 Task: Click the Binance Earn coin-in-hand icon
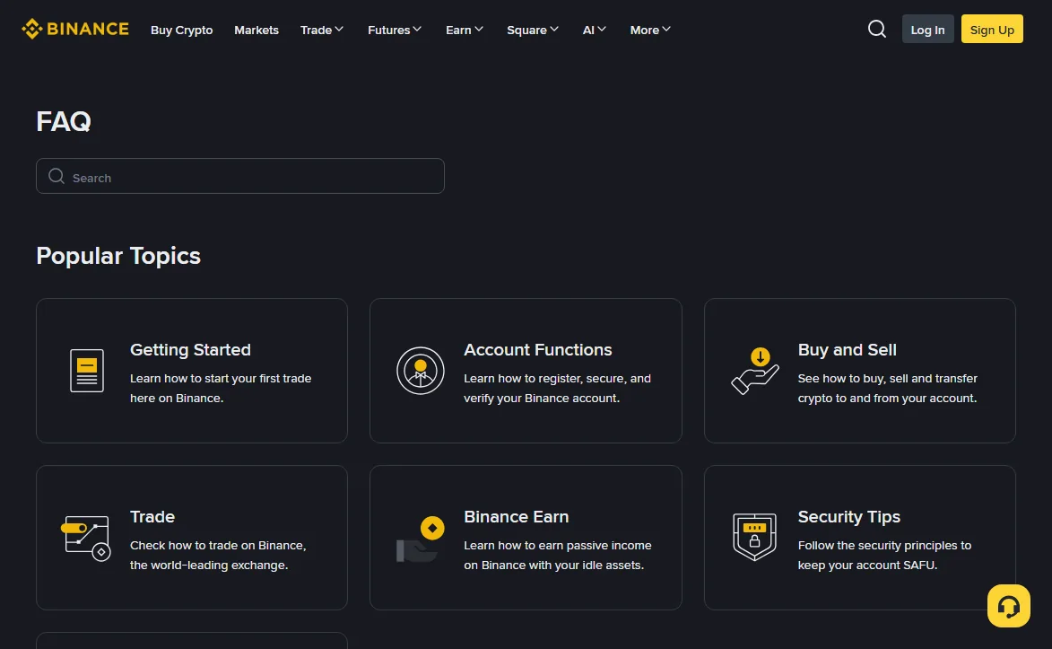click(x=421, y=539)
